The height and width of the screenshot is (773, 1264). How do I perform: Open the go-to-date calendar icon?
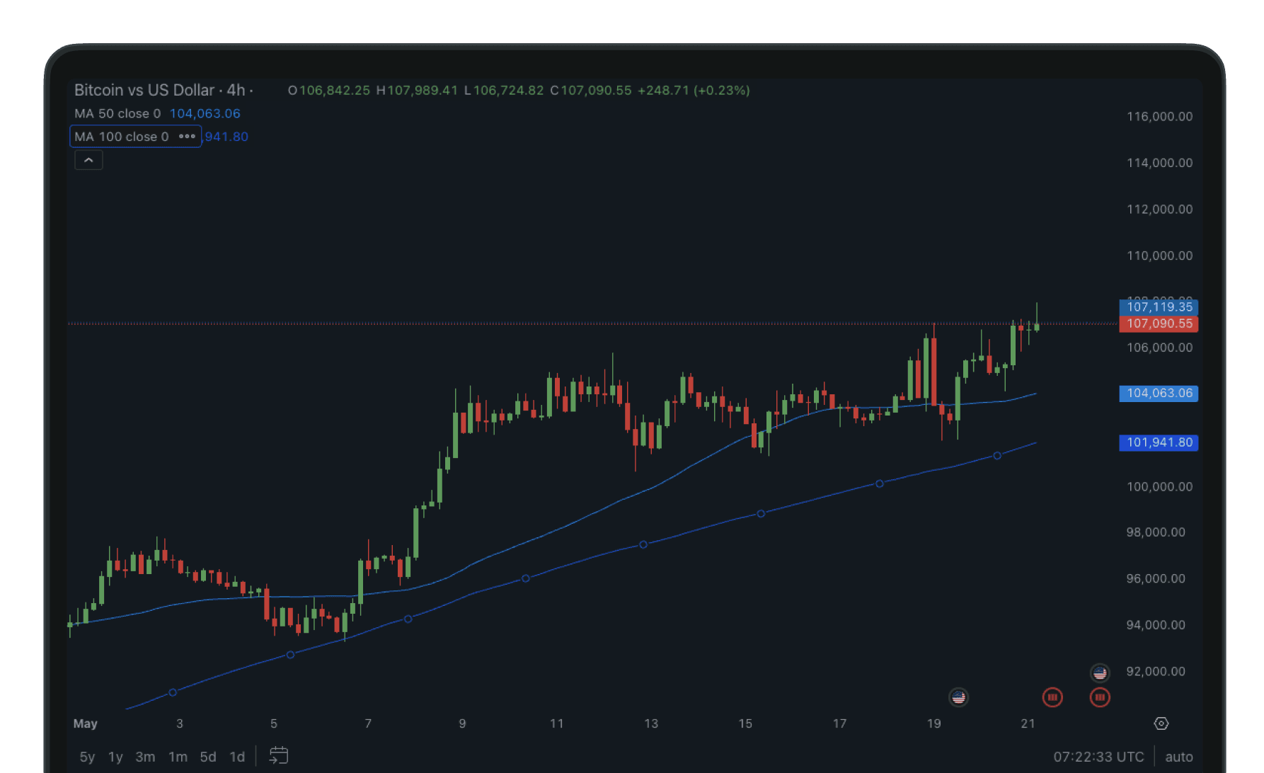point(279,756)
